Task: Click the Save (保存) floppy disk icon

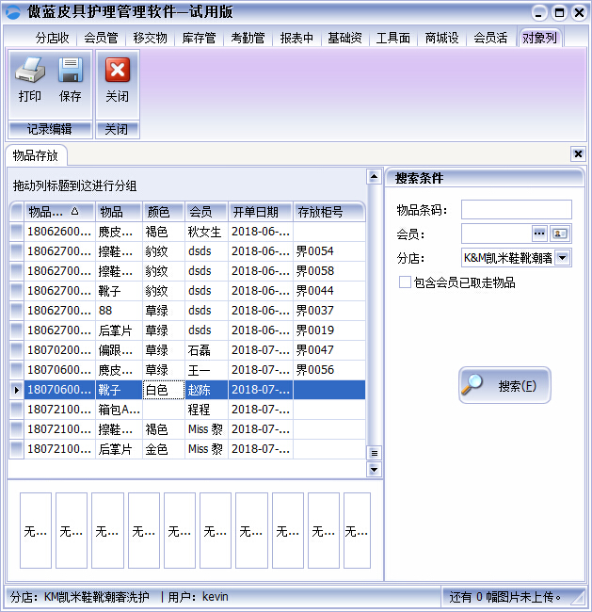Action: tap(70, 72)
